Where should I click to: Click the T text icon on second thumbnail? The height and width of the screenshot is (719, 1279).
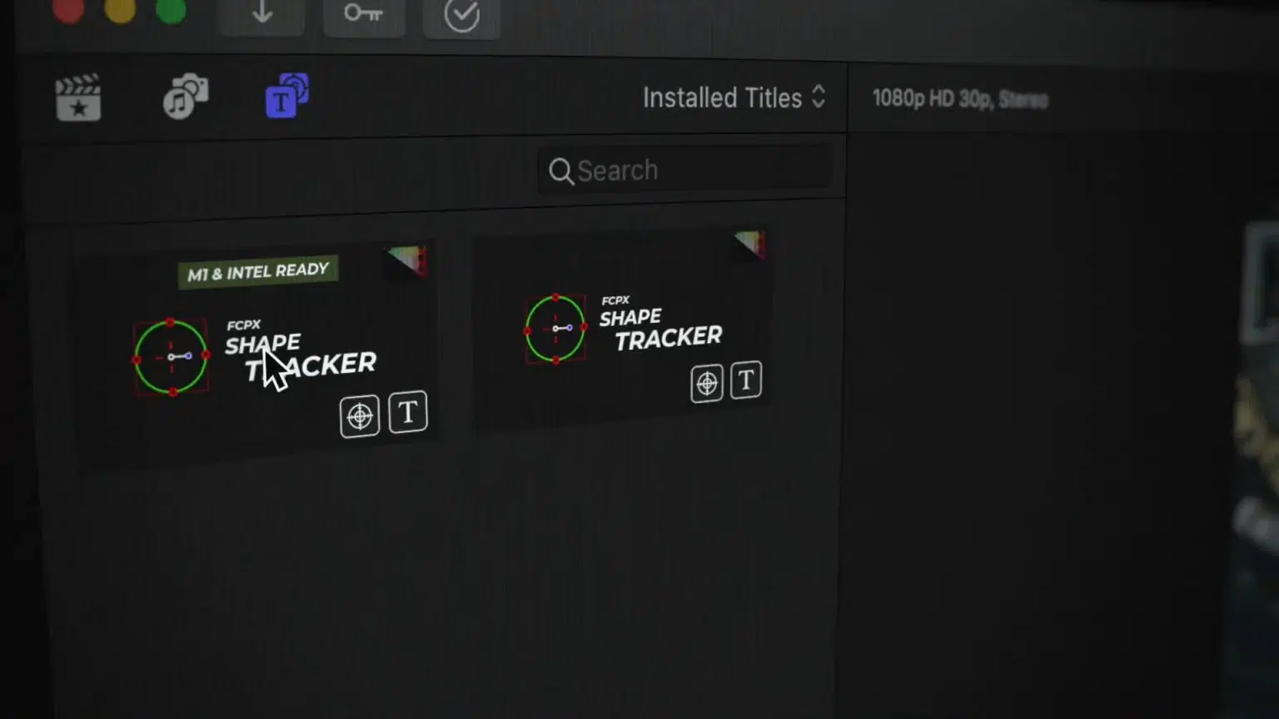tap(746, 380)
